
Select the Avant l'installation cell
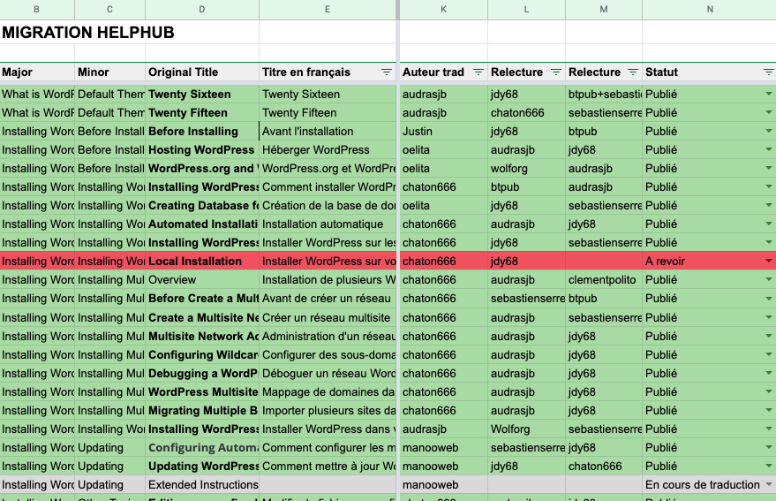[x=328, y=132]
